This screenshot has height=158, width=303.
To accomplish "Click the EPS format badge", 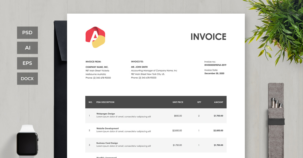I will click(x=27, y=63).
